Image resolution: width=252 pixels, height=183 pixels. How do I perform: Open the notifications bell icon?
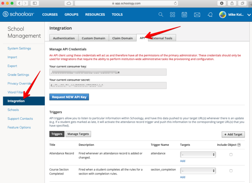(x=210, y=14)
